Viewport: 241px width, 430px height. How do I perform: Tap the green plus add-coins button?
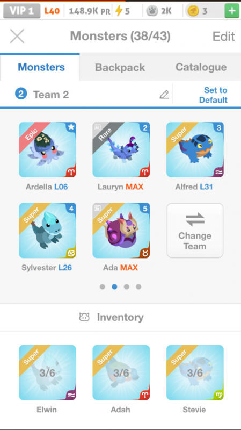click(x=232, y=11)
